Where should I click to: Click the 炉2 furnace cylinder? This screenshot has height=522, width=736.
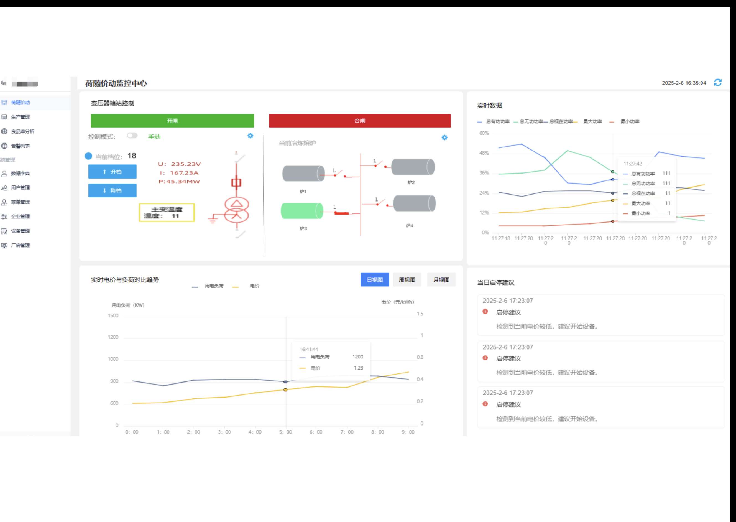[x=413, y=167]
